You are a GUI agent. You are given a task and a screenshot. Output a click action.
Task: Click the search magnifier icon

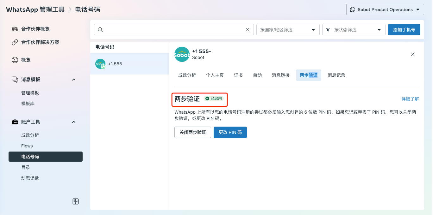(x=100, y=30)
